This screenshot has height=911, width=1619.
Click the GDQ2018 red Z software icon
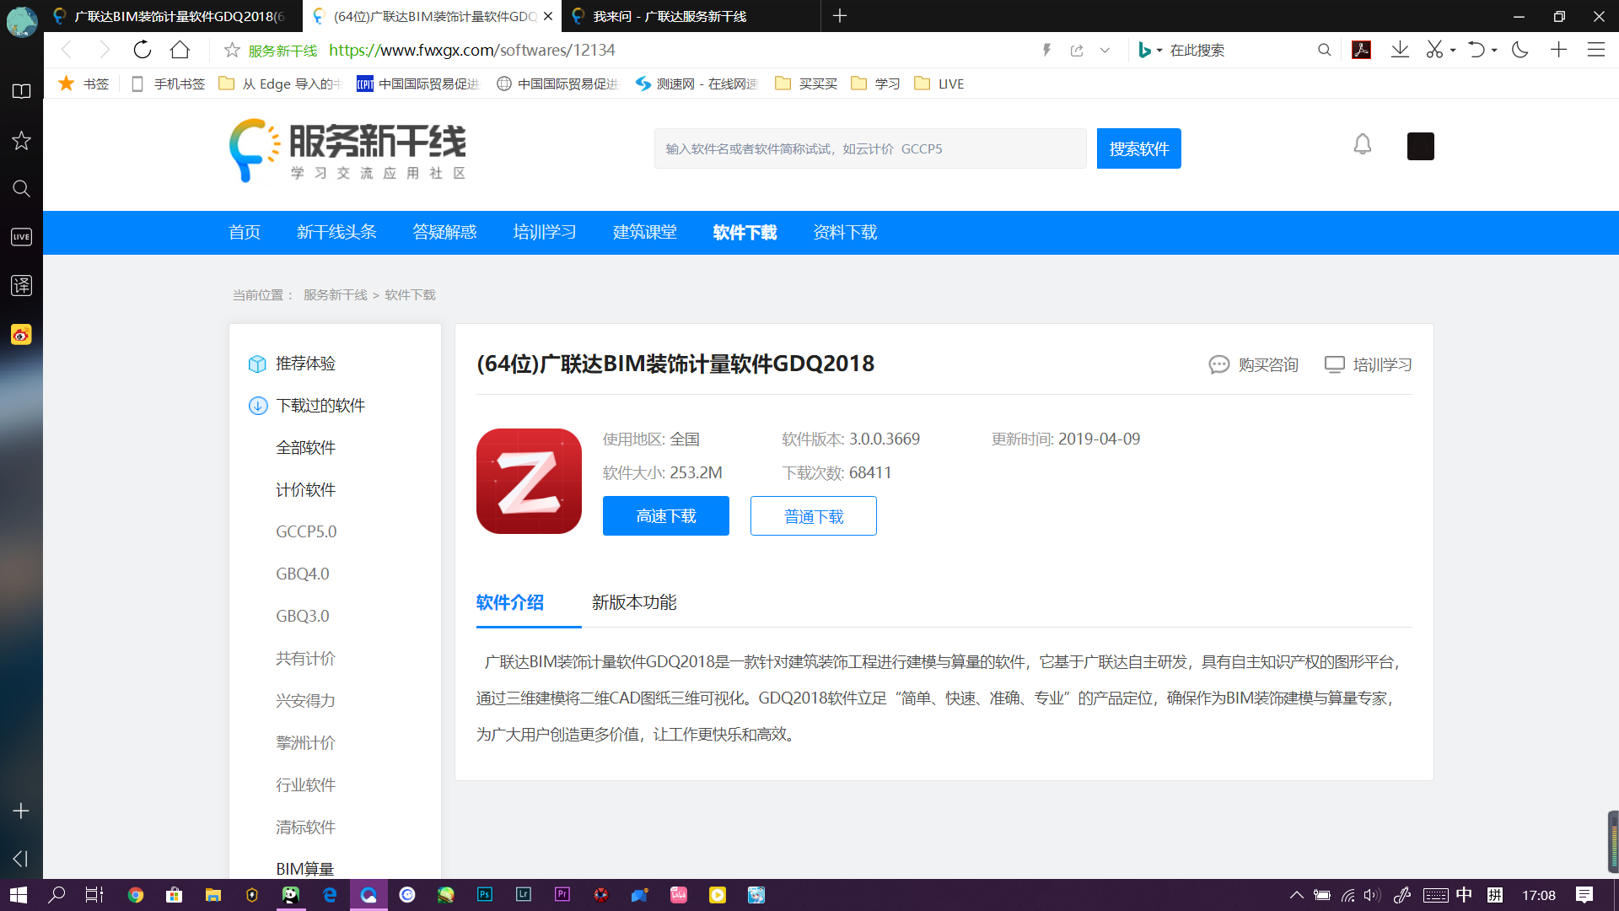point(529,481)
